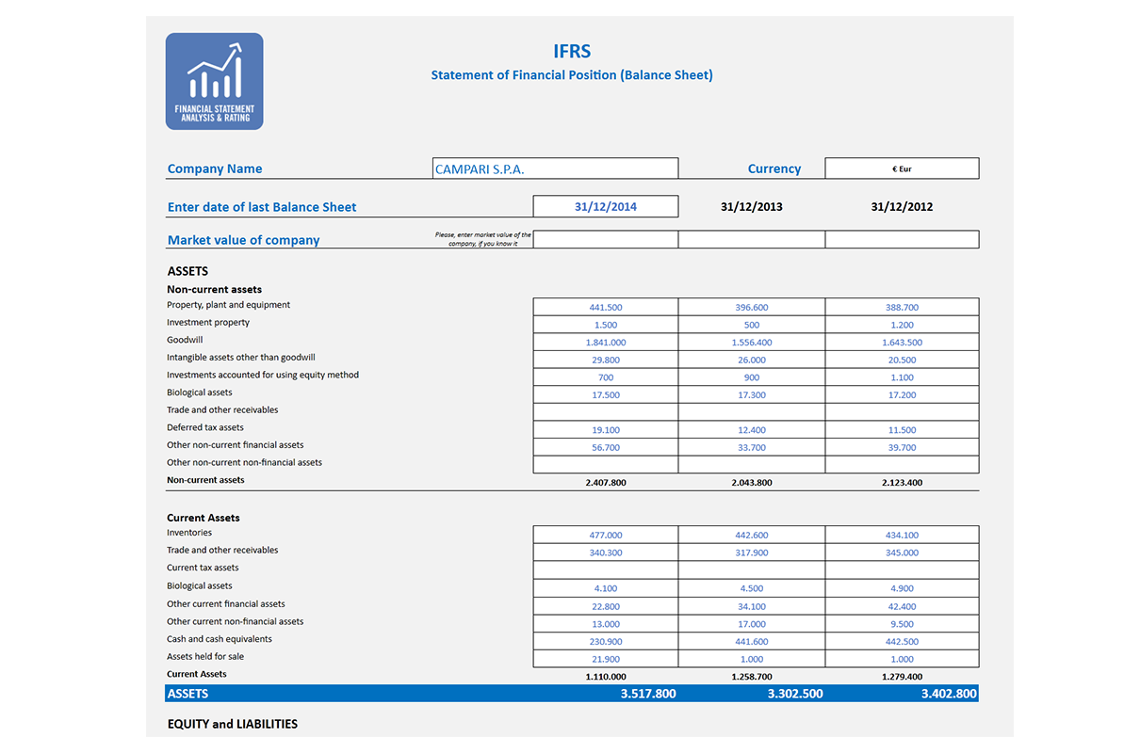Select Deferred tax assets value 12.400
Image resolution: width=1124 pixels, height=753 pixels.
pos(751,430)
